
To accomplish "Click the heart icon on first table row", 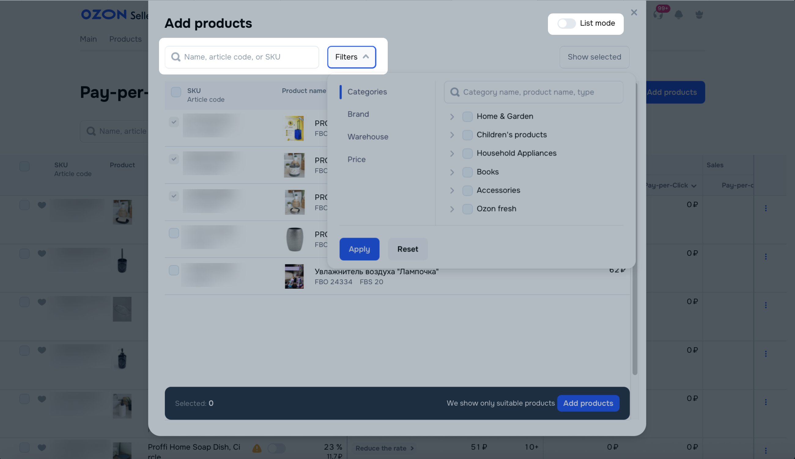I will pos(42,205).
